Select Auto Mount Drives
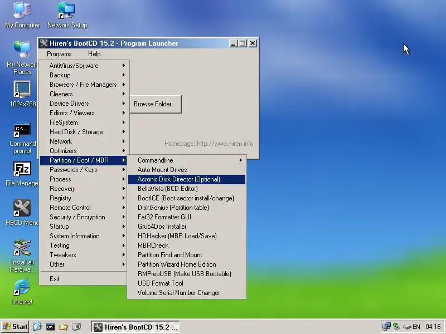The width and height of the screenshot is (446, 334). 187,170
